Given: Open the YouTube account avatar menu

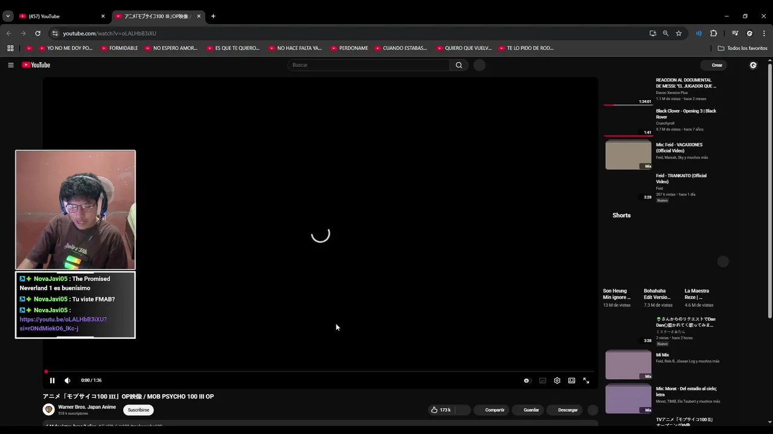Looking at the screenshot, I should (753, 65).
